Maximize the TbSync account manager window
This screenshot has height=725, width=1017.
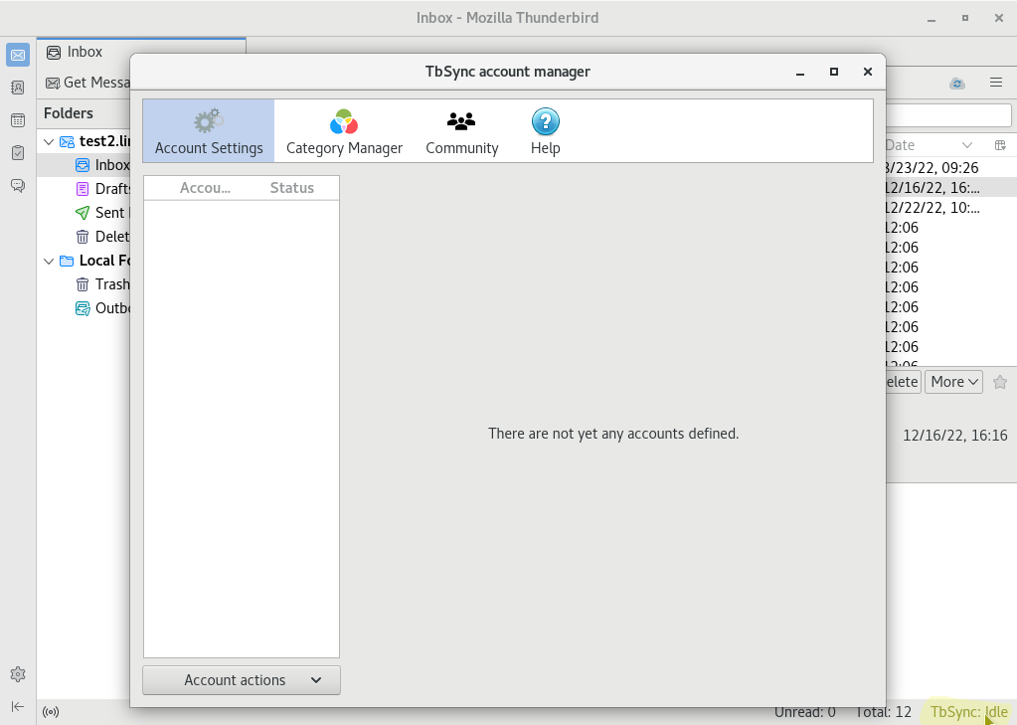point(834,72)
